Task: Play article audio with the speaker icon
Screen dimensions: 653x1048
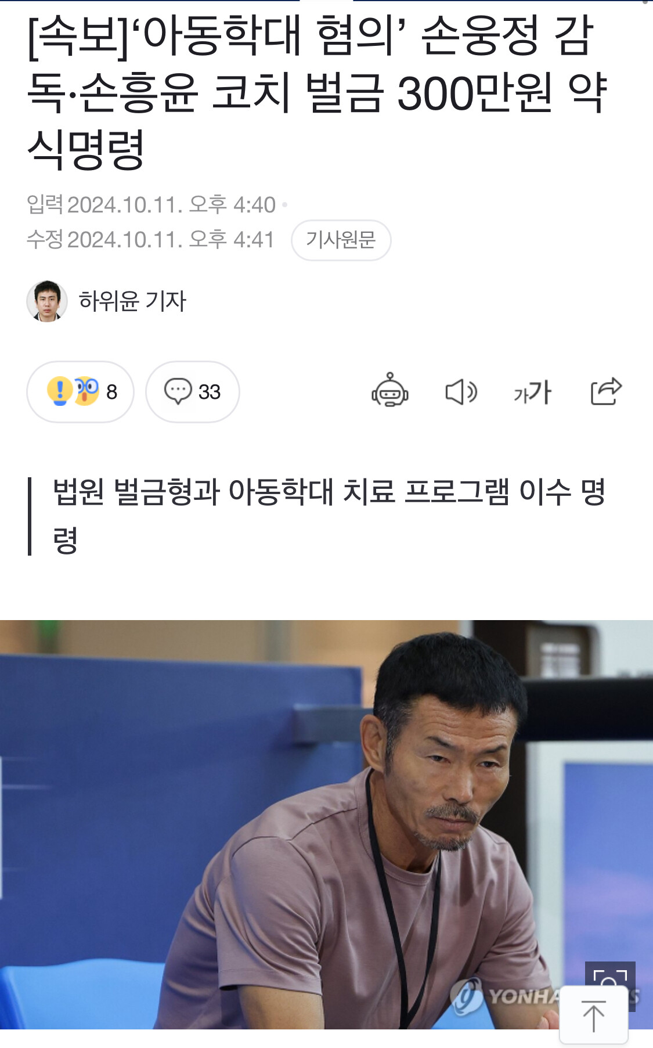Action: click(x=461, y=392)
